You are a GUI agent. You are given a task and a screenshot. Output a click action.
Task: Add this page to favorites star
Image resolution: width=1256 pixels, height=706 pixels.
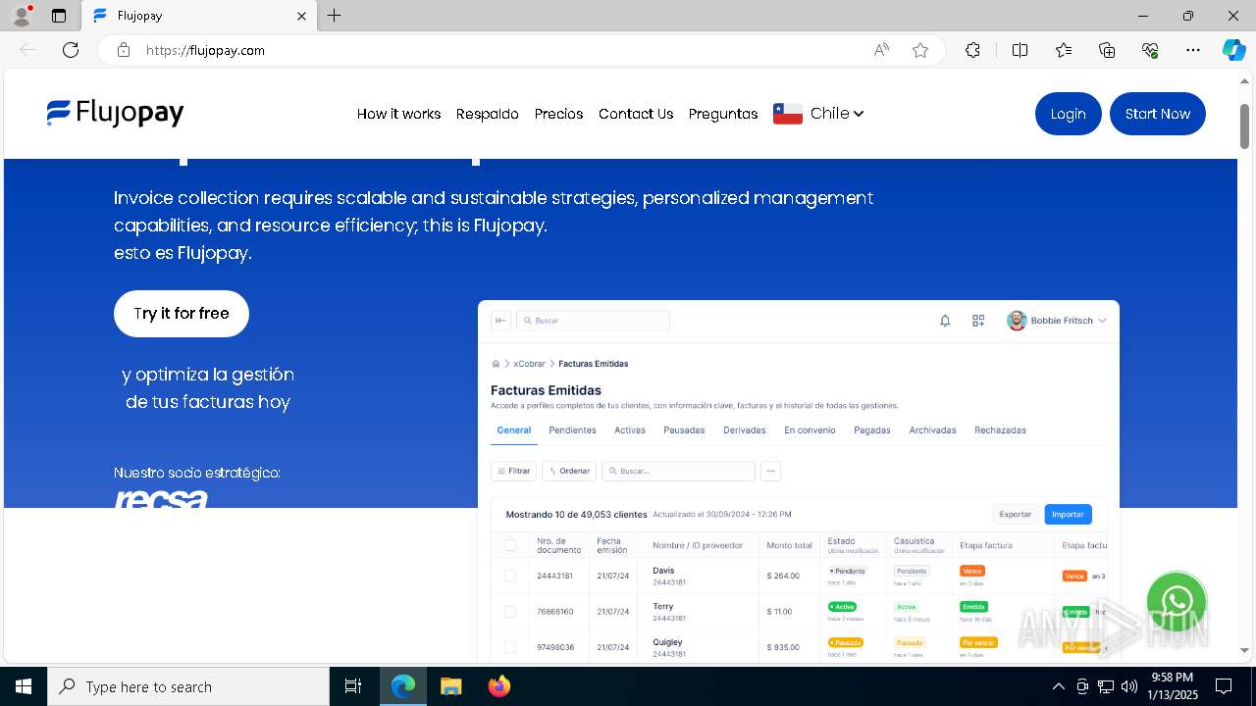click(920, 50)
